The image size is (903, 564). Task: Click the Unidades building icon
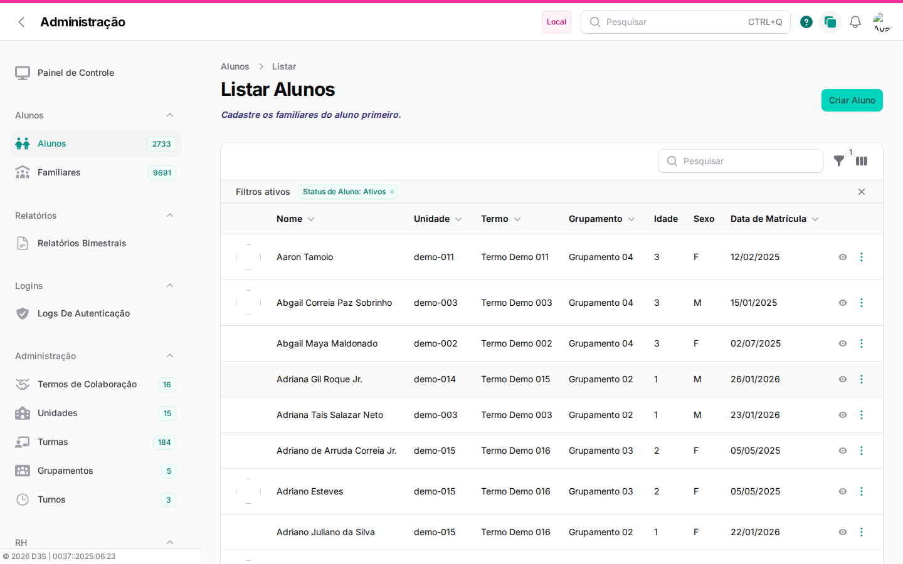click(23, 413)
